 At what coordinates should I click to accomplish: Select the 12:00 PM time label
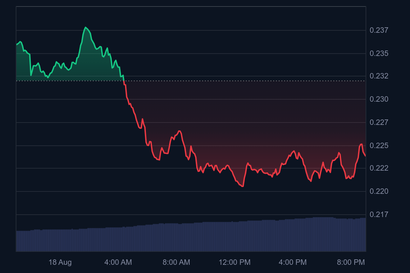(234, 262)
